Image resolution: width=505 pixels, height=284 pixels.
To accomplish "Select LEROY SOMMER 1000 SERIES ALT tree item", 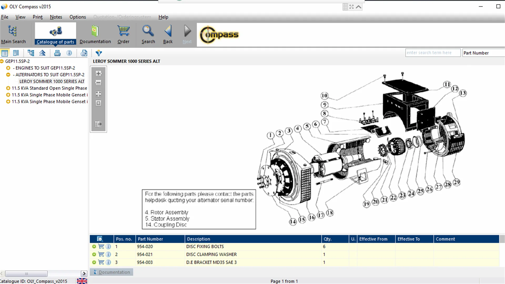I will 52,82.
